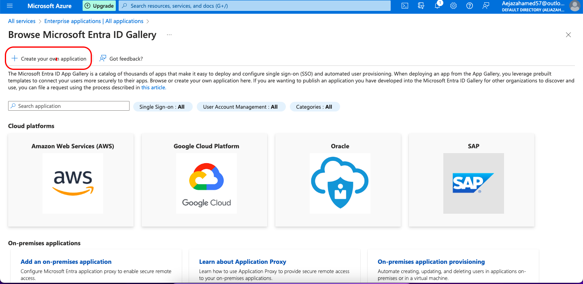This screenshot has width=583, height=284.
Task: Open Cloud Shell from the top bar
Action: [x=404, y=6]
